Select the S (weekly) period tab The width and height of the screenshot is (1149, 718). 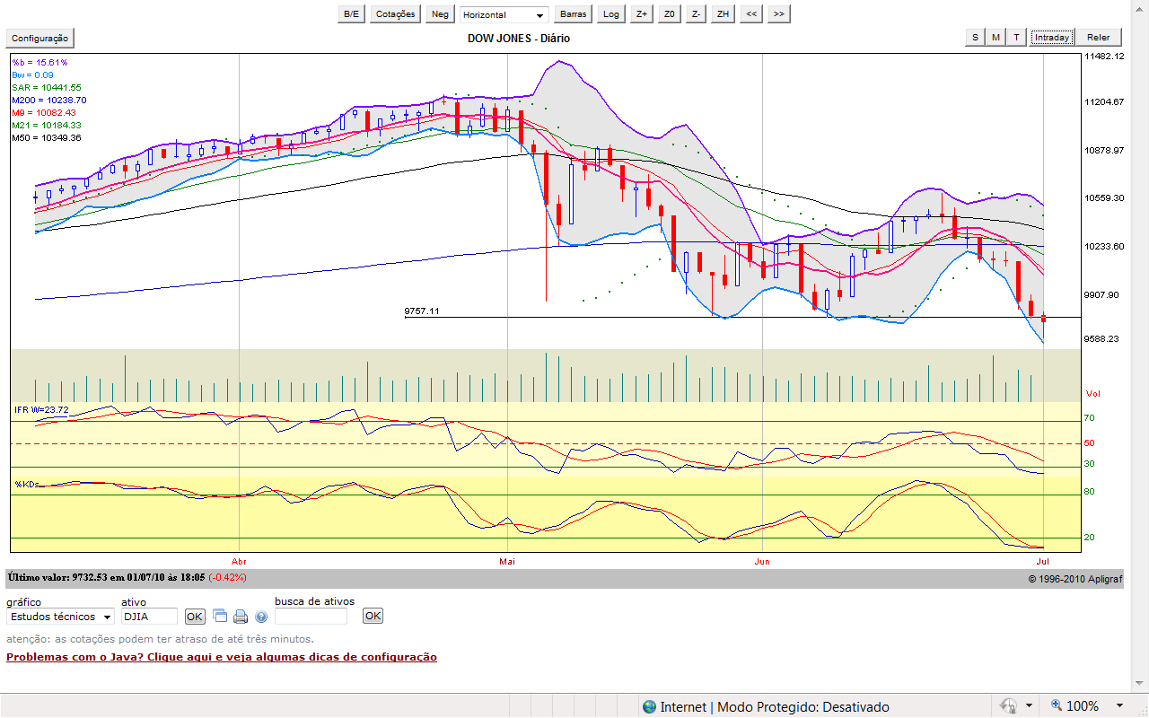(x=975, y=37)
